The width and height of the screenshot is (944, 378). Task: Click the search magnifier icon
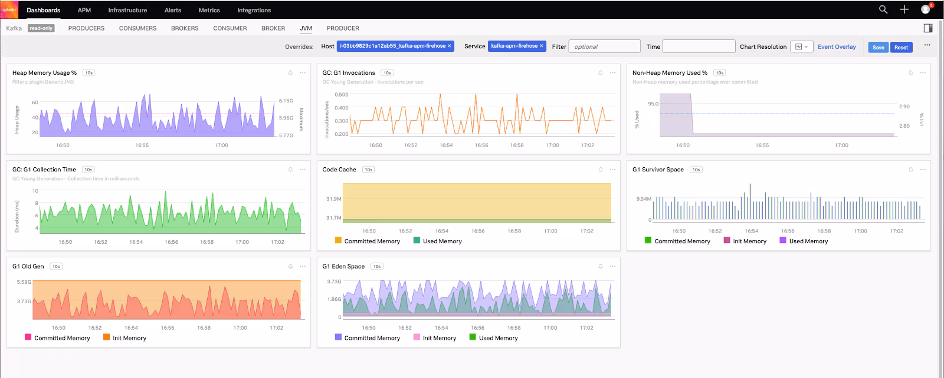[x=883, y=9]
